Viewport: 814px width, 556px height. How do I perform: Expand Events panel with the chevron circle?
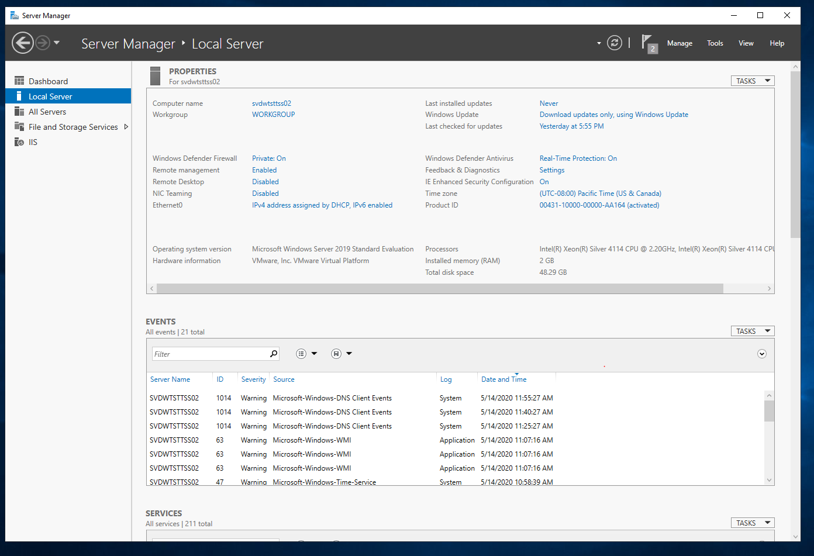762,354
